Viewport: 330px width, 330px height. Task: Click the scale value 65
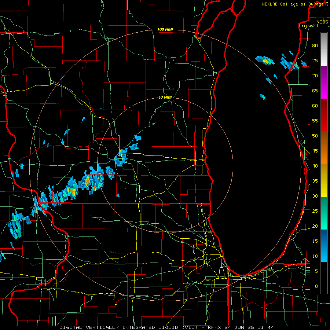coord(315,91)
